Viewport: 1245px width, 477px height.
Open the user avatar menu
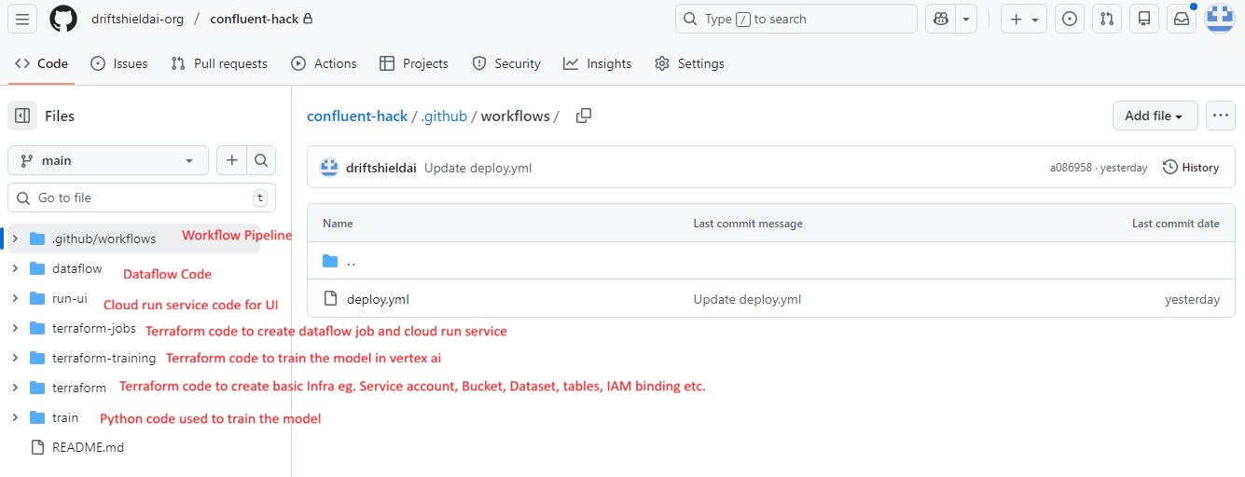1220,19
